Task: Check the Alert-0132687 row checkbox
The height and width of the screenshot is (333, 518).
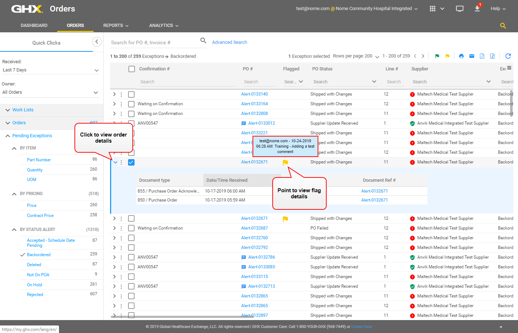Action: pyautogui.click(x=131, y=228)
